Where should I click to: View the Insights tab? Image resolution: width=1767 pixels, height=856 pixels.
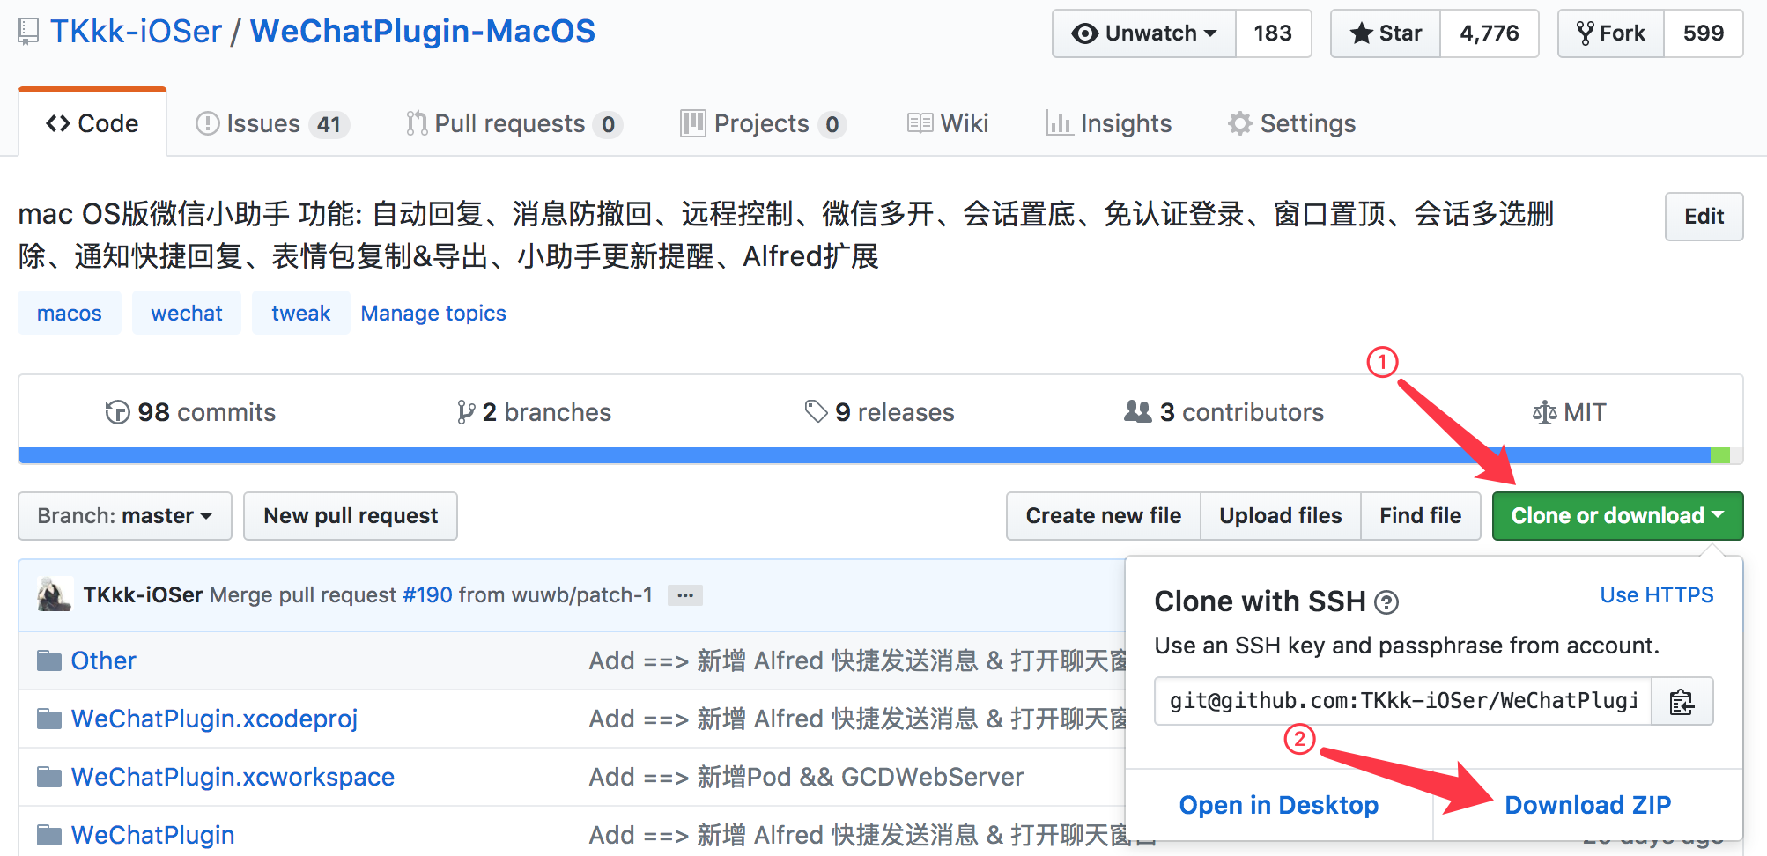click(1108, 124)
